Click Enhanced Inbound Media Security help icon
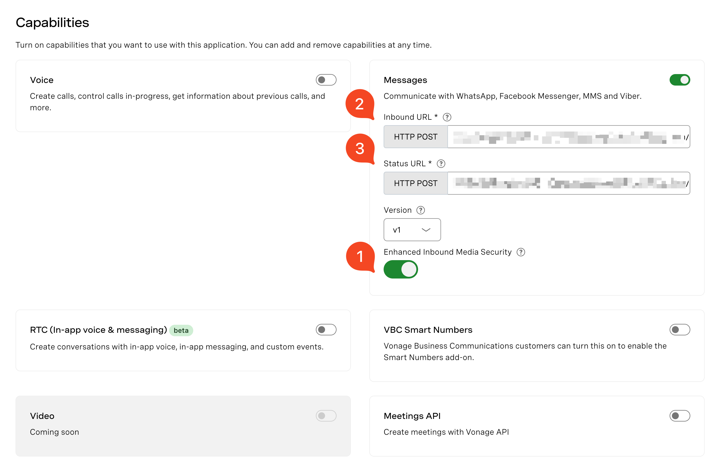This screenshot has width=719, height=464. coord(520,252)
